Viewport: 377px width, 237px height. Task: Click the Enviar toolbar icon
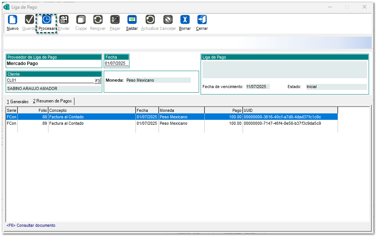point(64,20)
